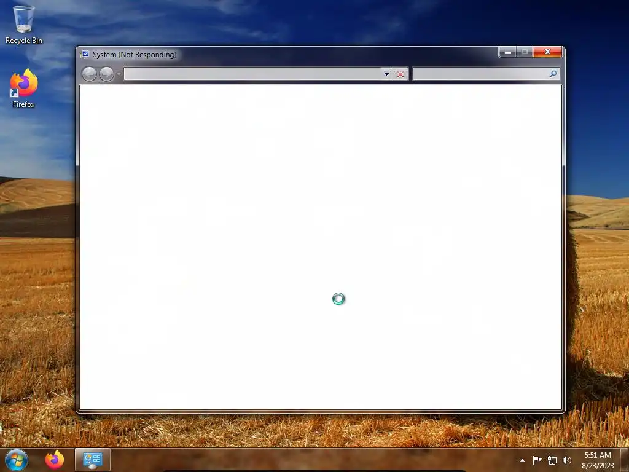629x472 pixels.
Task: Click the Forward navigation arrow
Action: [106, 74]
